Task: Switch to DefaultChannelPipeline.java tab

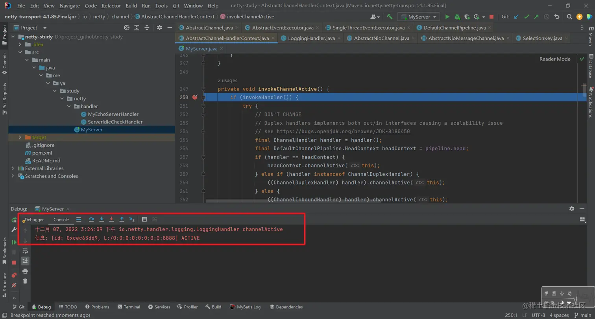Action: (455, 28)
